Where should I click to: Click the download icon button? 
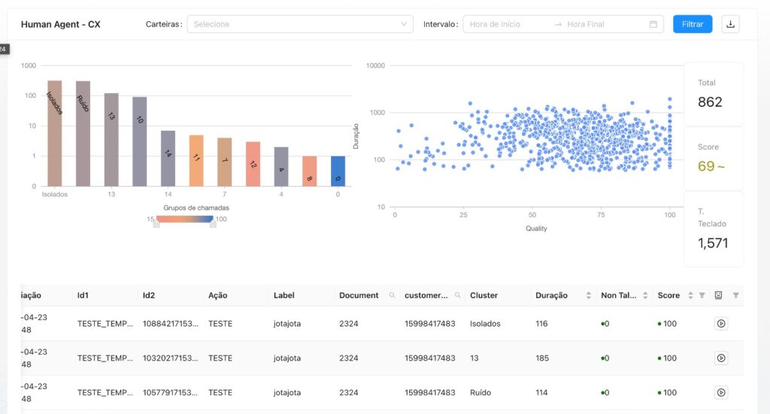click(x=730, y=24)
